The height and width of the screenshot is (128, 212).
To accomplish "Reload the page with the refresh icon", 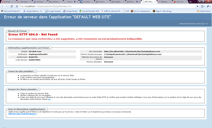I will (x=12, y=6).
